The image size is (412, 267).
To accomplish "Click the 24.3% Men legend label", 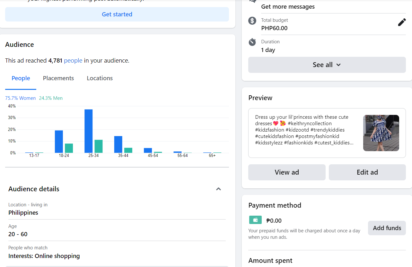I will (x=51, y=98).
